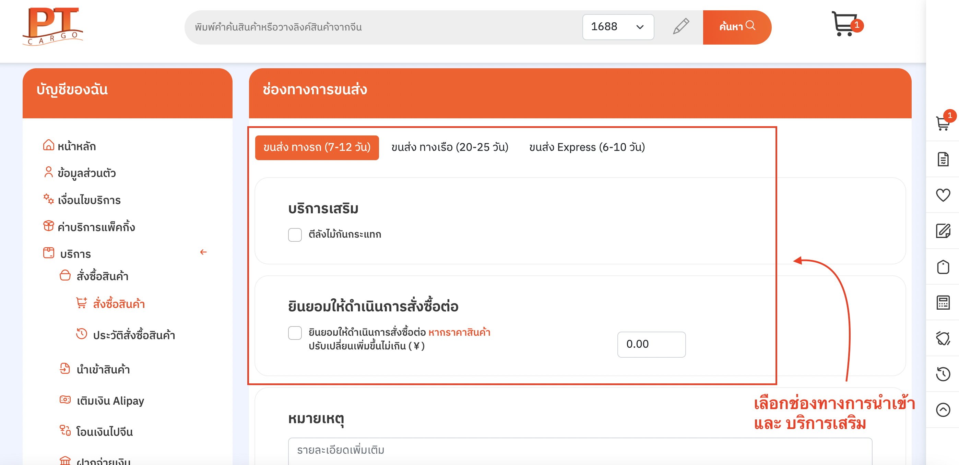This screenshot has height=465, width=959.
Task: Click the header cart badge showing 1
Action: click(x=857, y=25)
